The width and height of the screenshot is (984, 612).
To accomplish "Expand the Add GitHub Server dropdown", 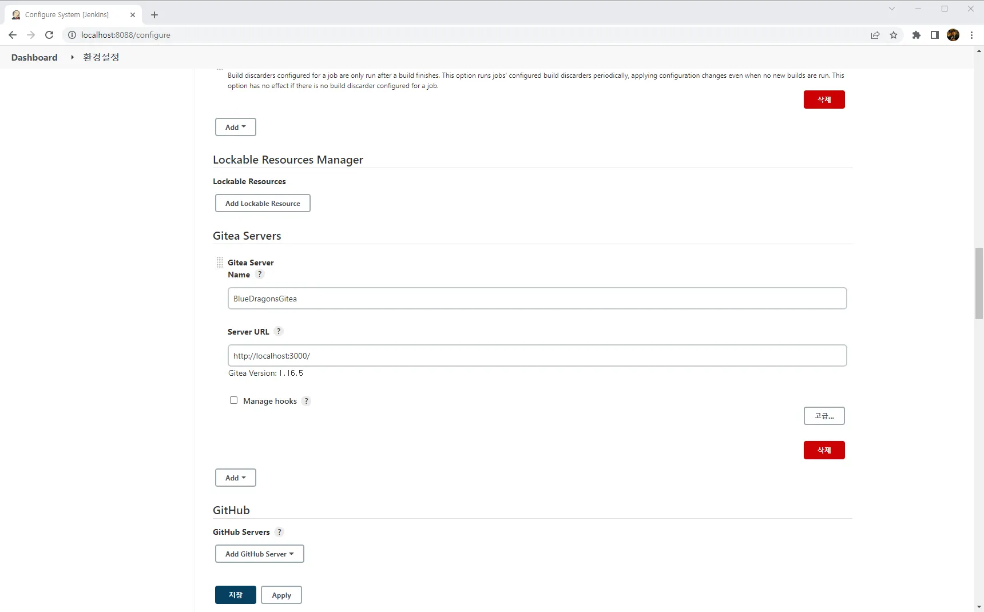I will tap(260, 554).
